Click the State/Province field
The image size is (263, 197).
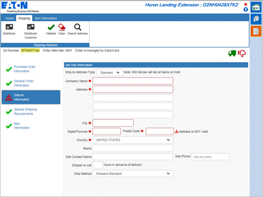pyautogui.click(x=107, y=132)
